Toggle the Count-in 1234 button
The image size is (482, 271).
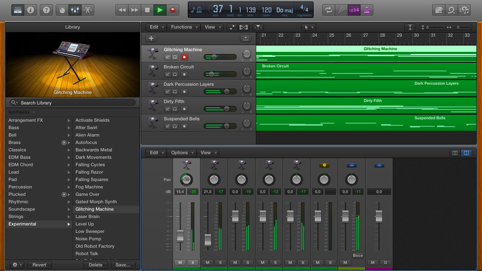pyautogui.click(x=354, y=10)
